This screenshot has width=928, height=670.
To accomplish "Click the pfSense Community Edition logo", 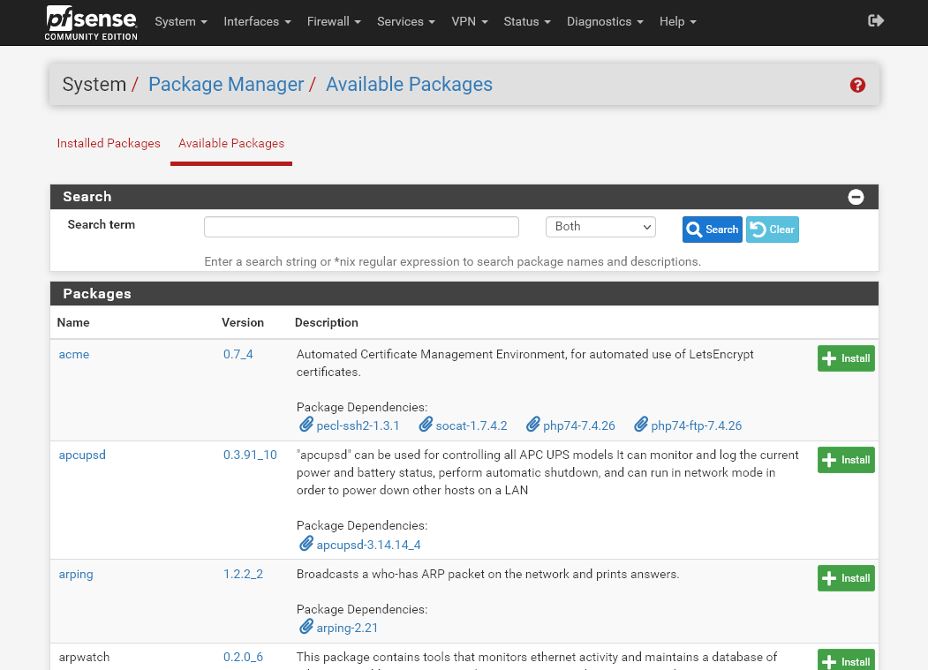I will point(92,22).
